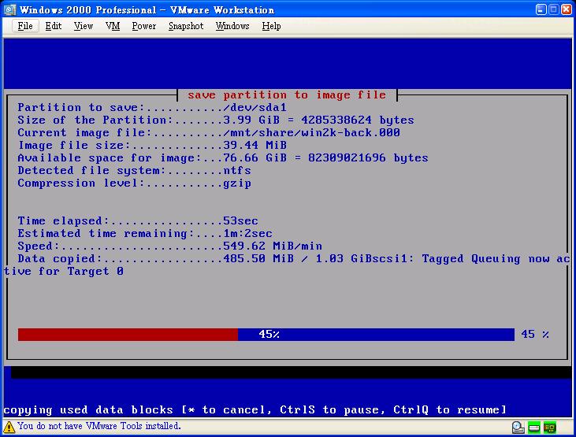576x437 pixels.
Task: Open the Edit menu
Action: point(54,26)
